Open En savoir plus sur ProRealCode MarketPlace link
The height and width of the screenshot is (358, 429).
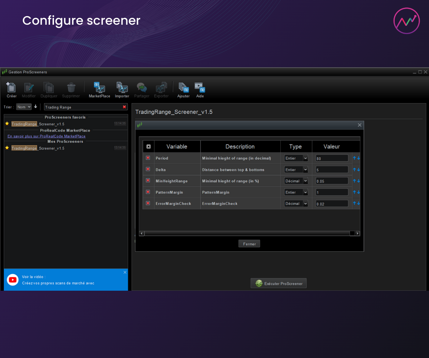point(46,136)
